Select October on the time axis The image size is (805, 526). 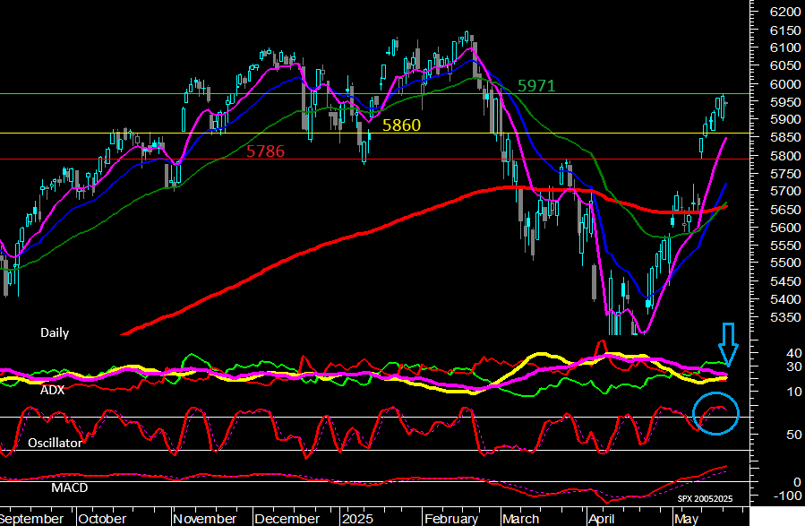[x=102, y=519]
